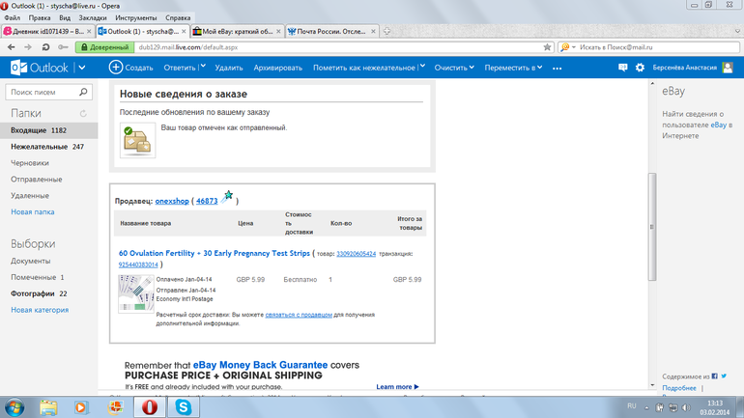
Task: Open Skype from the taskbar
Action: 183,407
